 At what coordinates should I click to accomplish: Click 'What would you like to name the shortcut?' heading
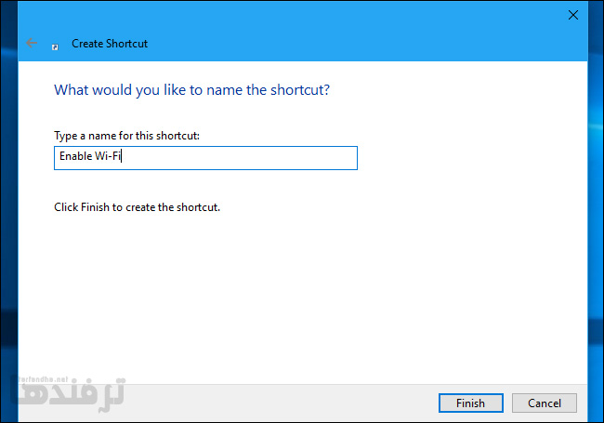coord(191,90)
